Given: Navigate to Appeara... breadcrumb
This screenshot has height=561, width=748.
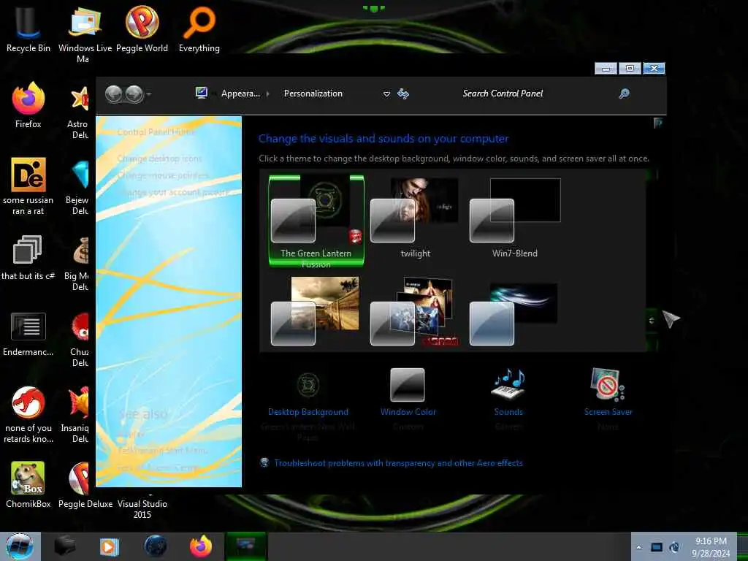Looking at the screenshot, I should click(x=240, y=93).
